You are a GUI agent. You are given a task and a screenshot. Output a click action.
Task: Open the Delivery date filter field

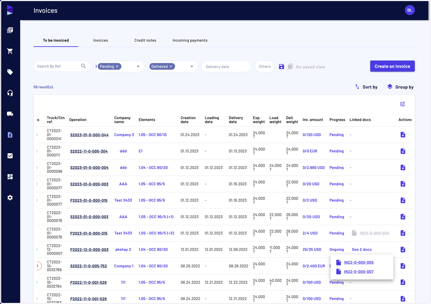(226, 66)
